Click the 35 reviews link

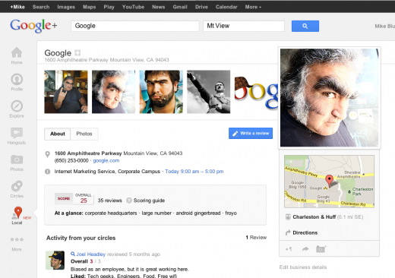[110, 201]
